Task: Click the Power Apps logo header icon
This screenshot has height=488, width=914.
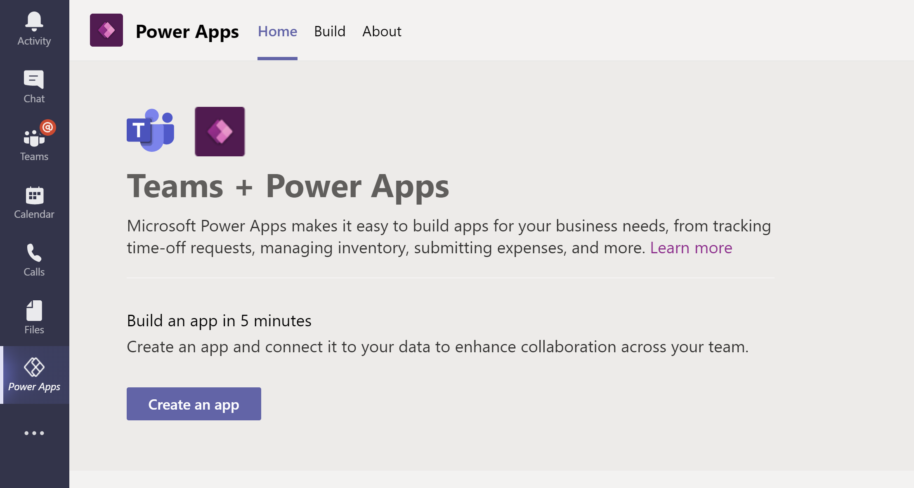Action: coord(108,31)
